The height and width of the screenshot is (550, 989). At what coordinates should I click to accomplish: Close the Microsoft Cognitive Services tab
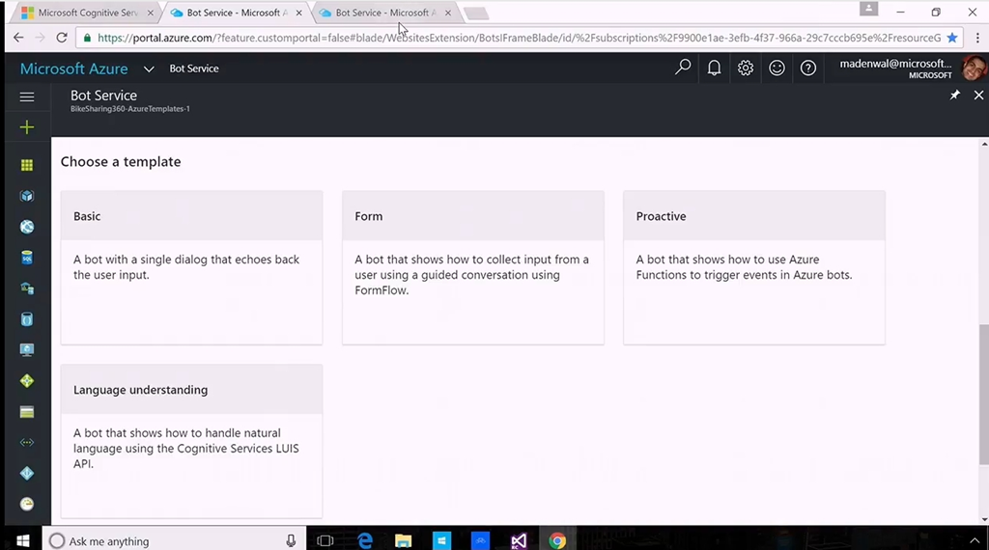150,13
